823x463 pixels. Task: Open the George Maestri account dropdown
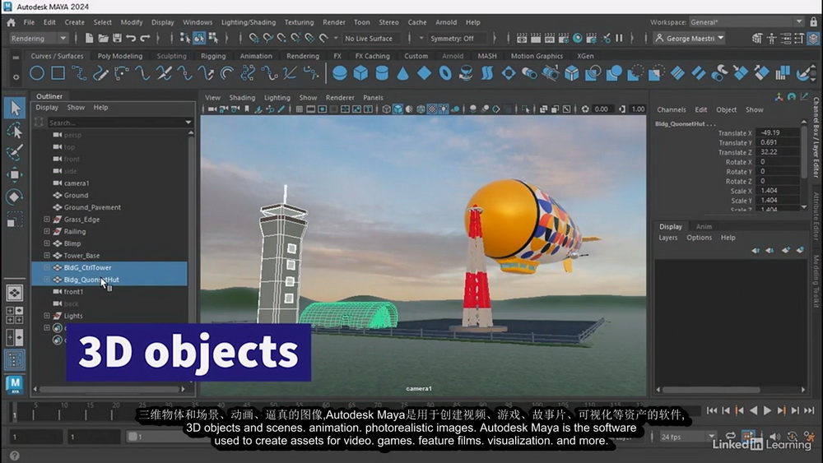pyautogui.click(x=690, y=39)
